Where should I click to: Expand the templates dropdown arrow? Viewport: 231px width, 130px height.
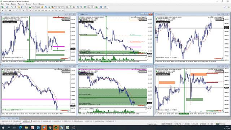click(107, 7)
